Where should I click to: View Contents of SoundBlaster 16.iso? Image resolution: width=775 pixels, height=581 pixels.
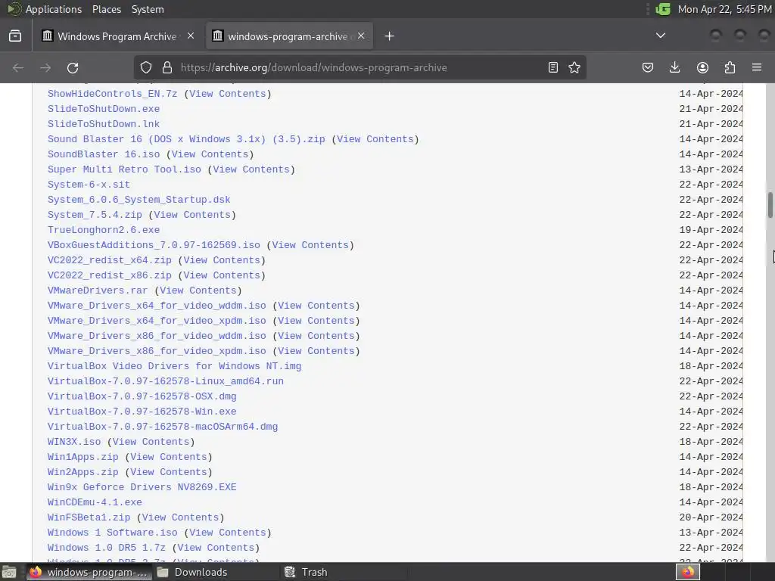tap(210, 154)
